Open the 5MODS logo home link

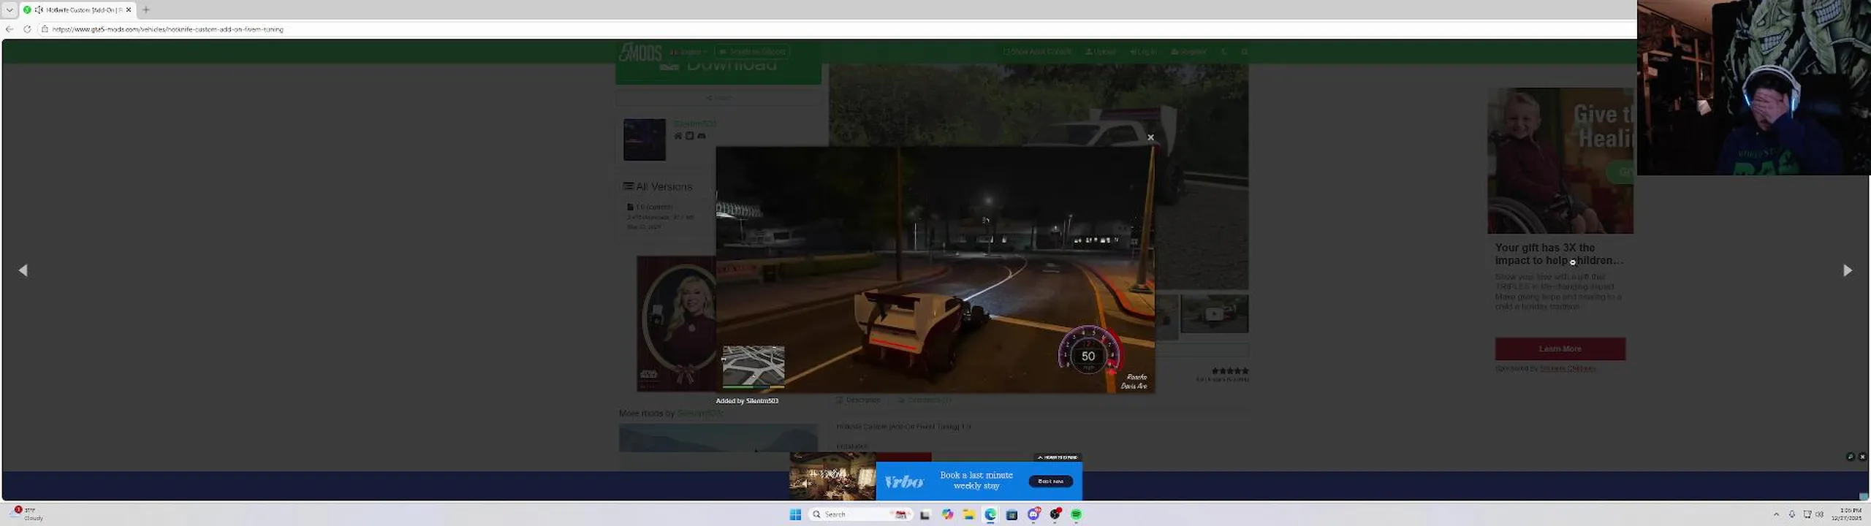click(x=640, y=52)
